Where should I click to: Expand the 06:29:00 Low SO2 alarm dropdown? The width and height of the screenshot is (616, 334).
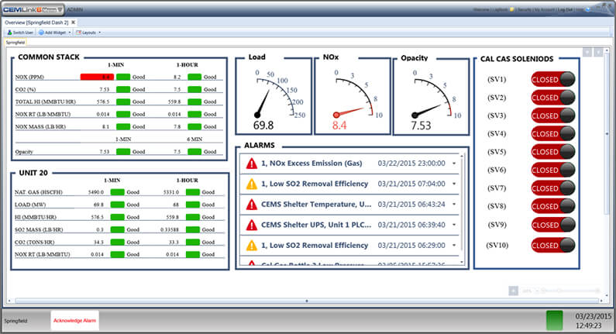point(454,245)
